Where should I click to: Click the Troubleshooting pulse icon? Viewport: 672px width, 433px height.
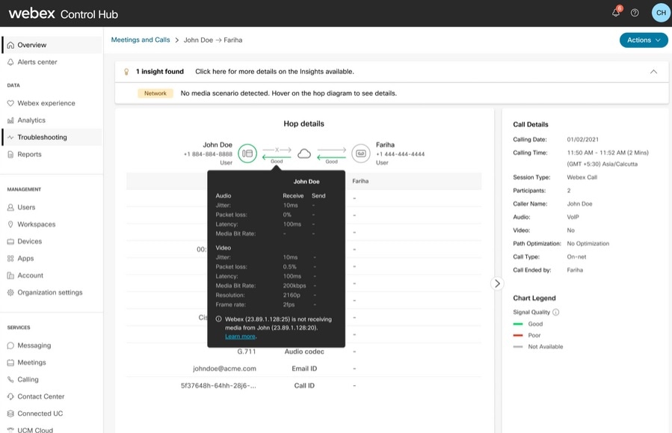pyautogui.click(x=10, y=138)
